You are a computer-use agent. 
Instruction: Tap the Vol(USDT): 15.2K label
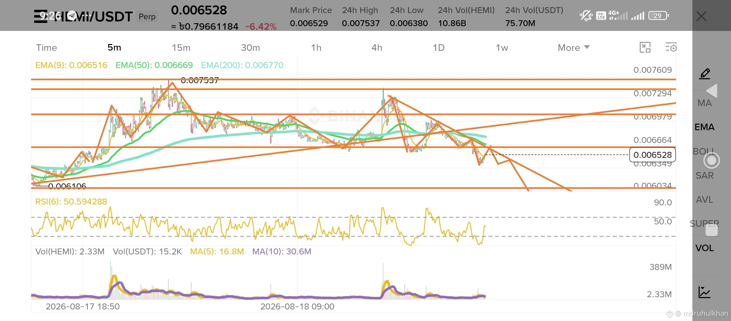147,251
